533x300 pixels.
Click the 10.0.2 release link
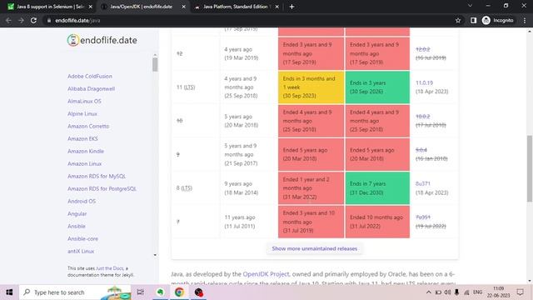pos(422,117)
